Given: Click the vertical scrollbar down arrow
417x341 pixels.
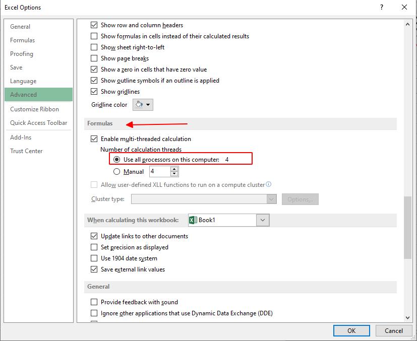Looking at the screenshot, I should point(407,317).
